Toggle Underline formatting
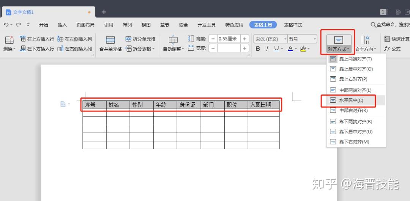 point(276,49)
